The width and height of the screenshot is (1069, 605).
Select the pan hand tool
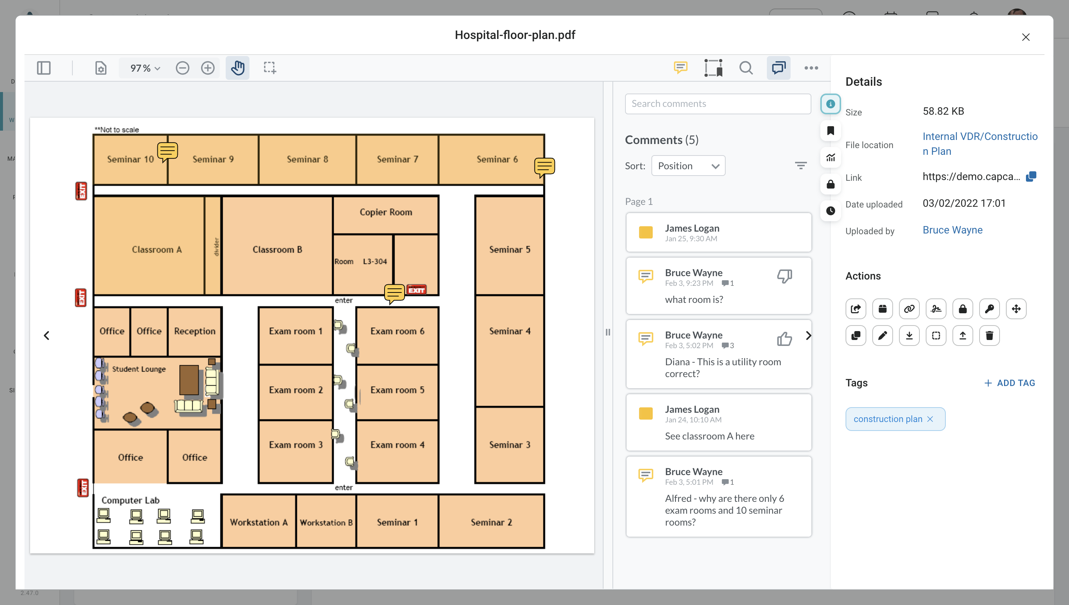tap(238, 68)
